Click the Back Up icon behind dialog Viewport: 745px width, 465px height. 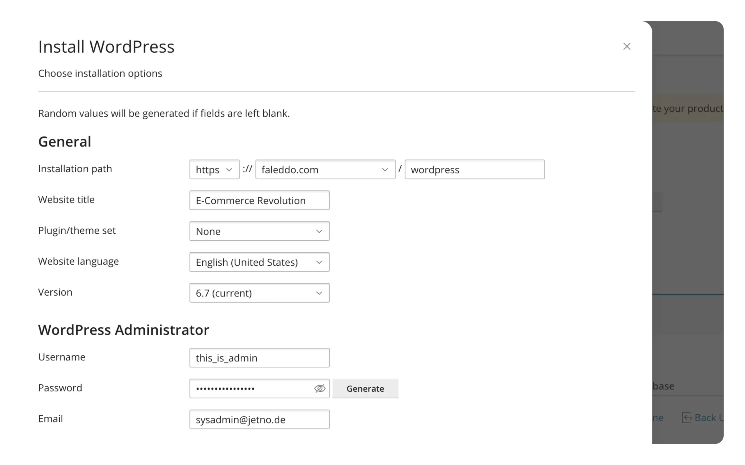click(x=687, y=417)
